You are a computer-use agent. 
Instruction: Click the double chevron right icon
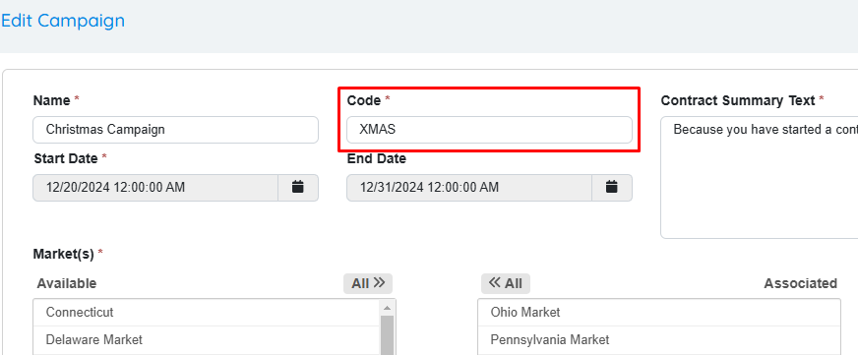[379, 283]
